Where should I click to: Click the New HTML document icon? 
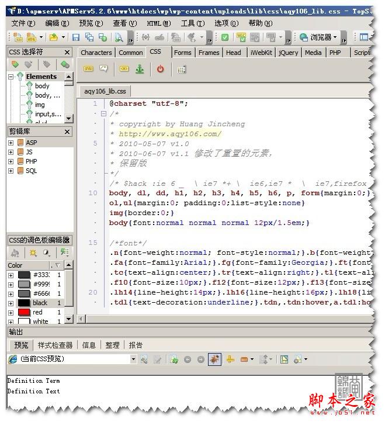31,37
